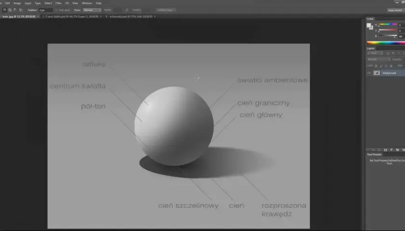Click the adjustment layer filter icon
This screenshot has width=405, height=231.
(x=393, y=53)
